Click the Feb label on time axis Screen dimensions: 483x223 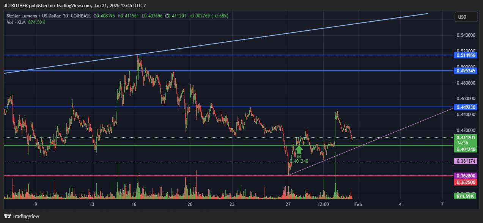[358, 204]
